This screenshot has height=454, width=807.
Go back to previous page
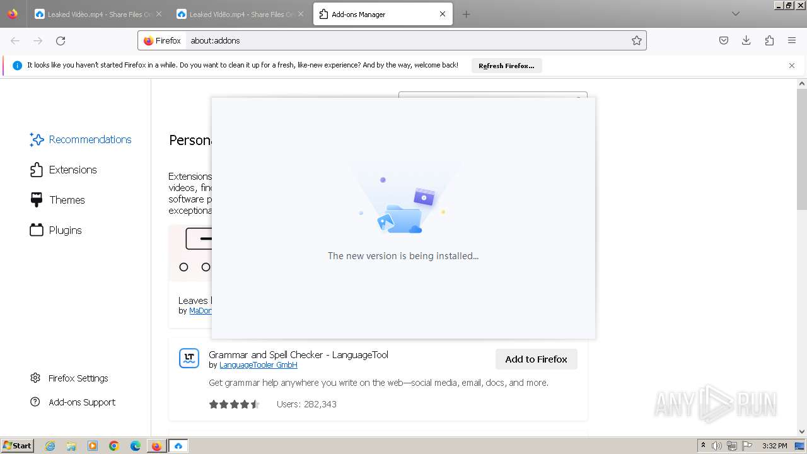pyautogui.click(x=15, y=40)
